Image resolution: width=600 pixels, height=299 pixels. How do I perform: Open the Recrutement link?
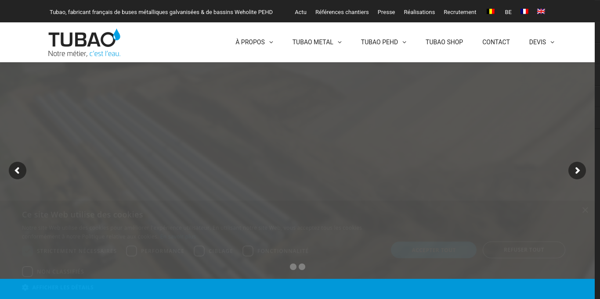(x=460, y=12)
